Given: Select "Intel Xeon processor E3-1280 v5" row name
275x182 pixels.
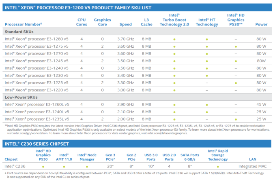Looking at the screenshot, I should point(37,39).
